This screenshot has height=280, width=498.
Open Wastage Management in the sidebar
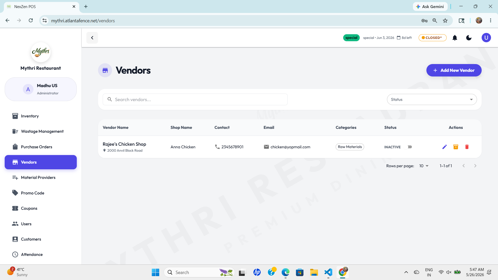(x=41, y=131)
